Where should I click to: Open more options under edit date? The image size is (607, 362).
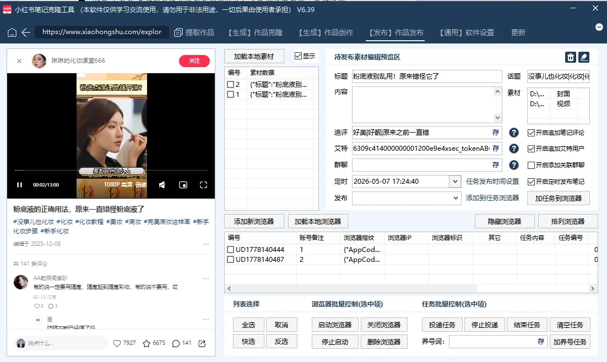tap(206, 244)
